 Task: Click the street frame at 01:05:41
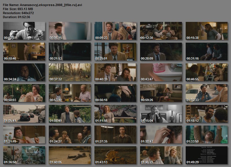(x=24, y=114)
